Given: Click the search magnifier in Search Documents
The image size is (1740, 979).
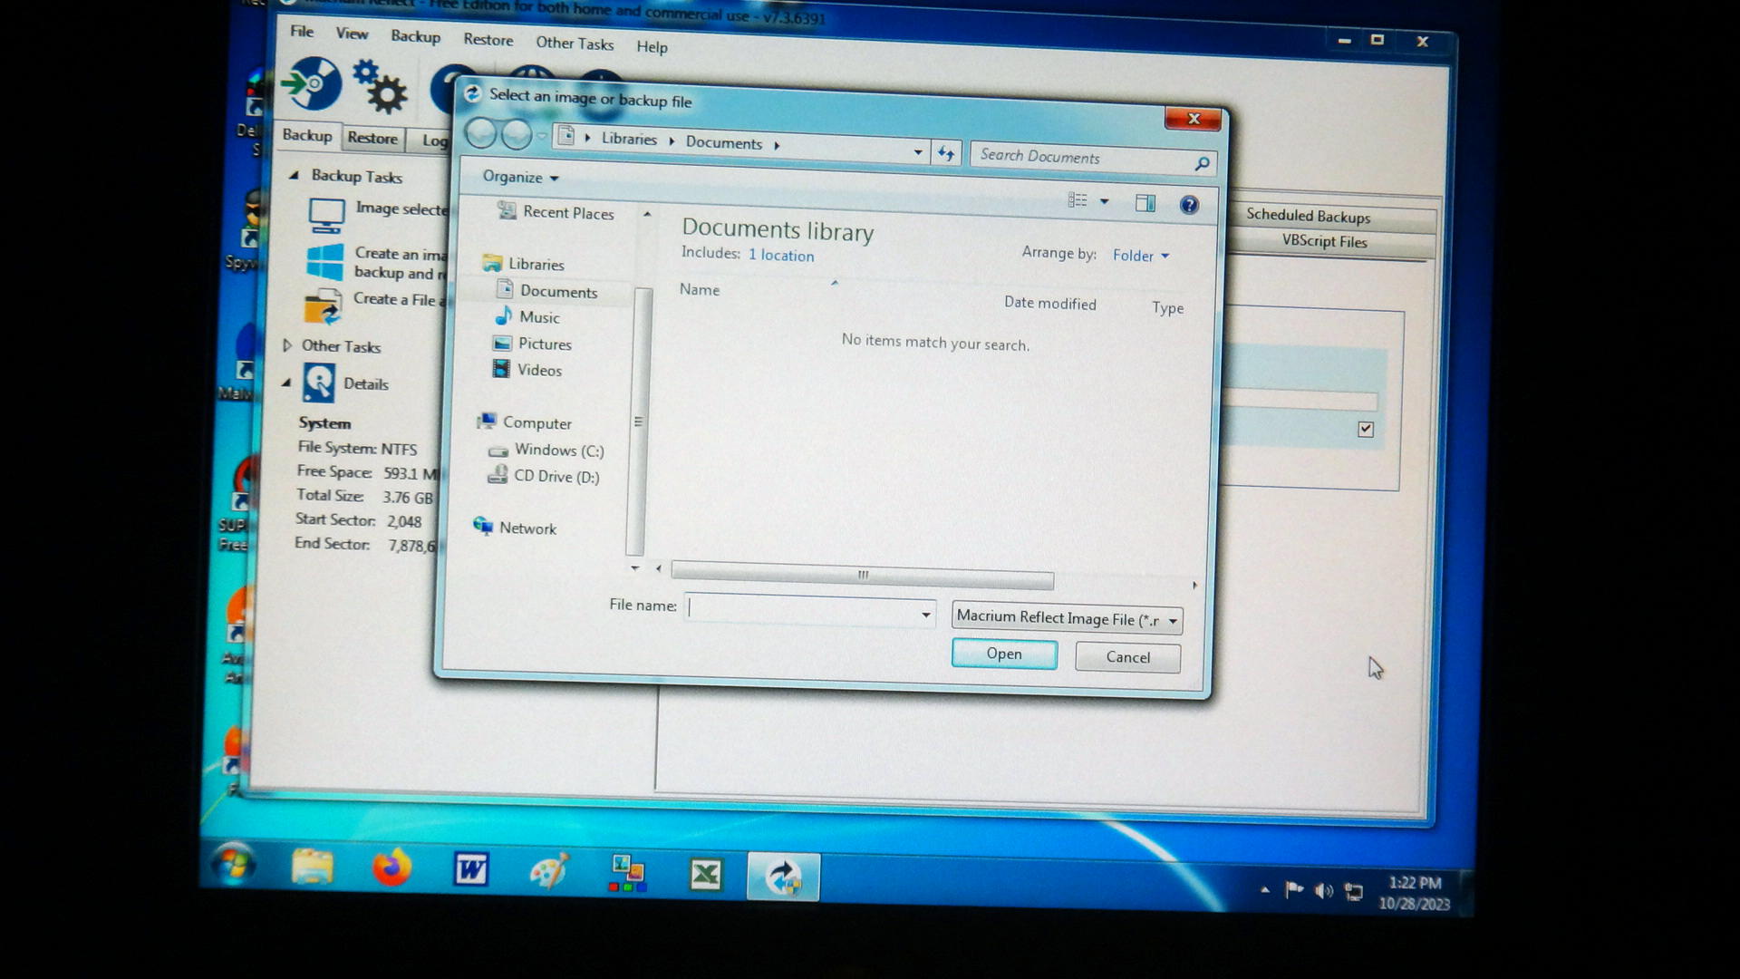Looking at the screenshot, I should [x=1202, y=163].
